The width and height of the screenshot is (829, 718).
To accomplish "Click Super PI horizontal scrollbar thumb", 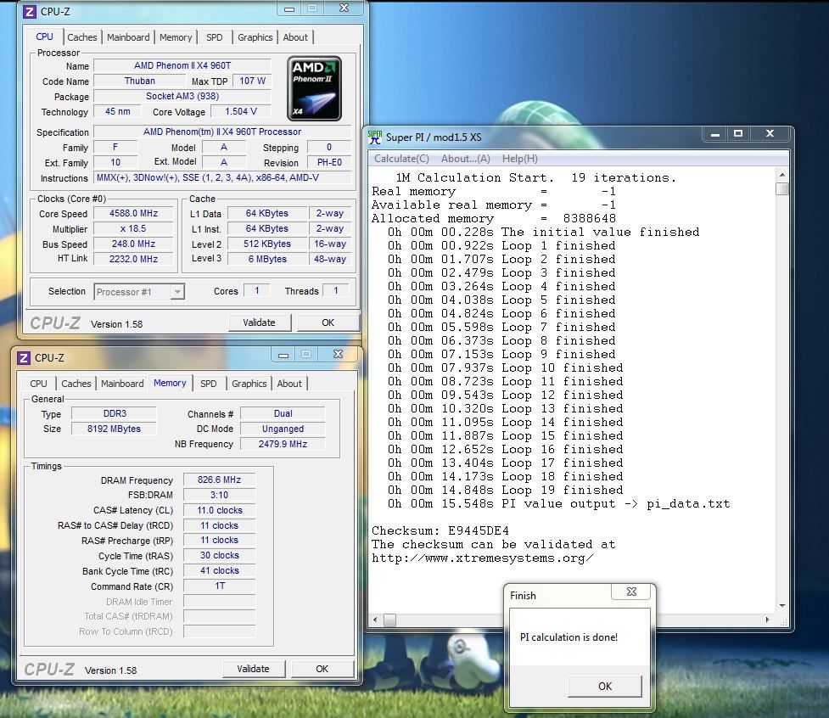I will (389, 620).
